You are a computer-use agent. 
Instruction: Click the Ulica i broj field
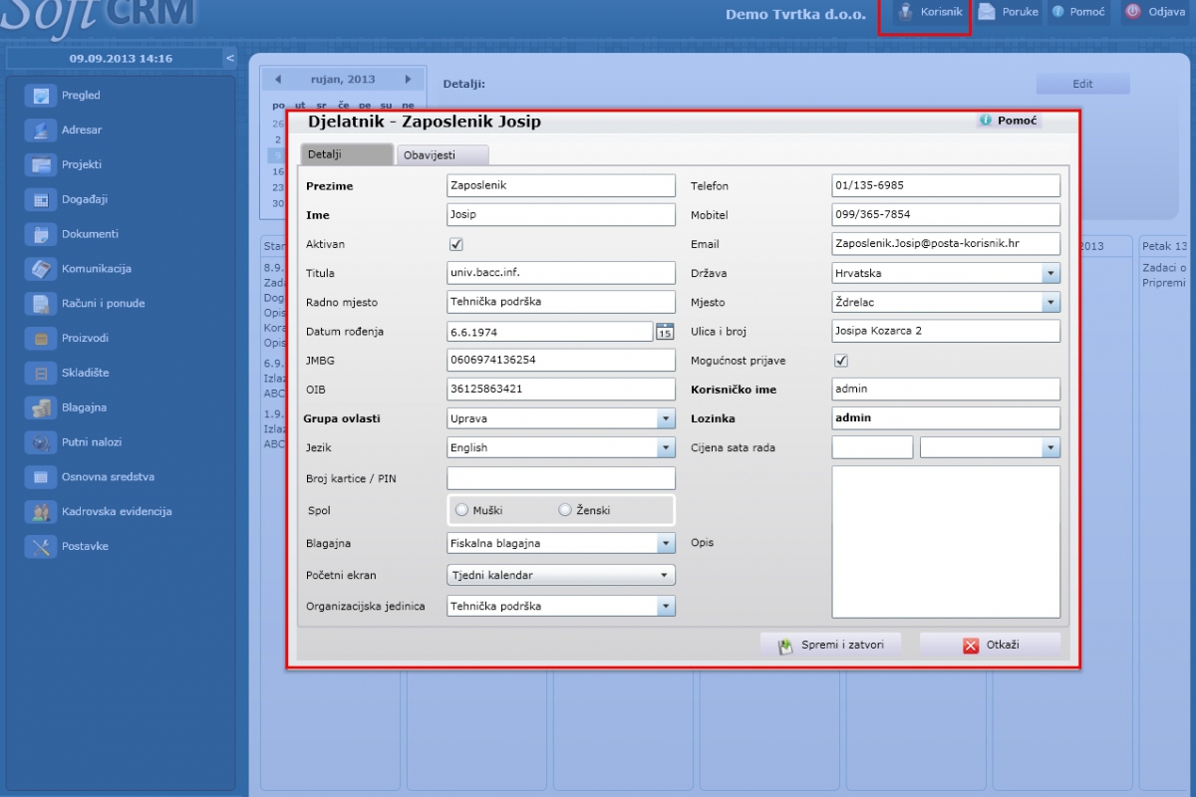coord(946,331)
